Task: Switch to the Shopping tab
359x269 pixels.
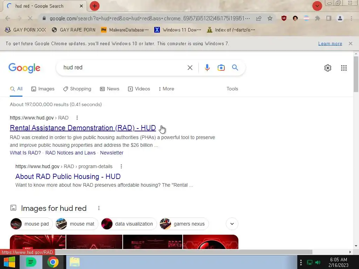Action: coord(77,89)
